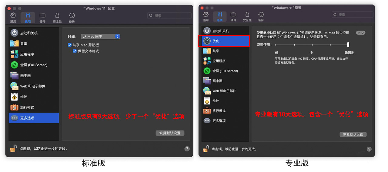The height and width of the screenshot is (172, 388).
Task: Open 通用 tab in standard edition window
Action: pos(13,18)
